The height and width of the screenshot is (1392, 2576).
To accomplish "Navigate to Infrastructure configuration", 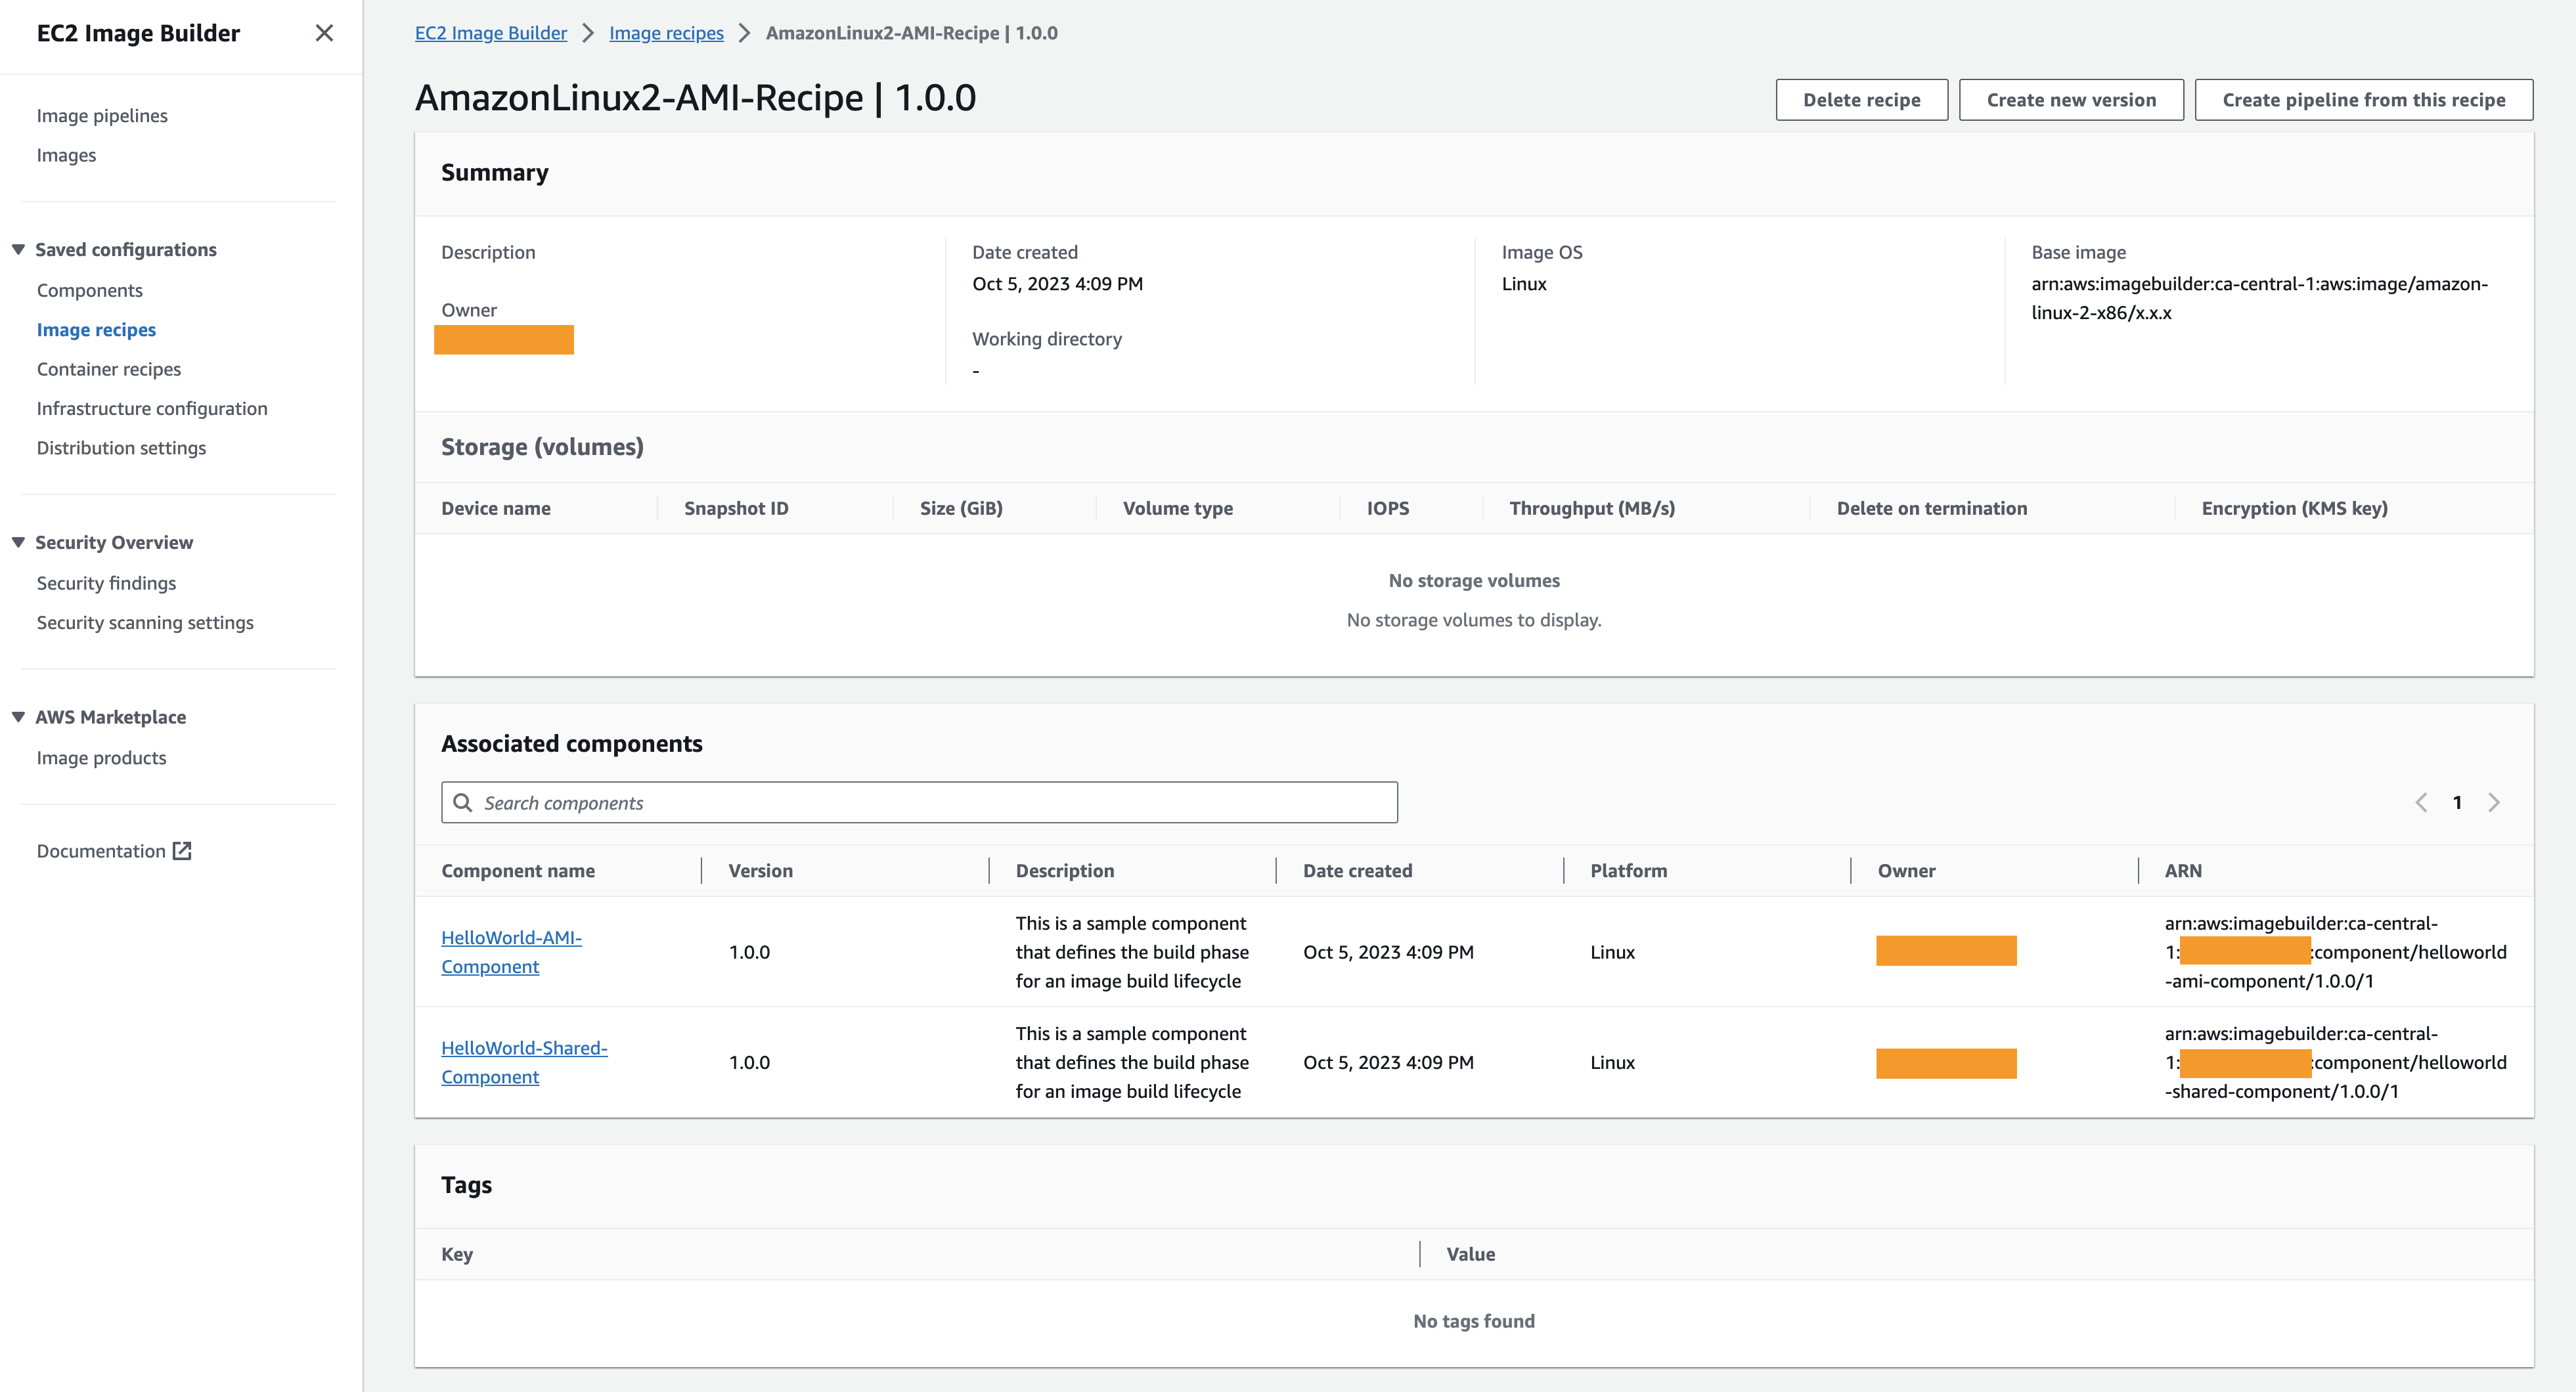I will coord(151,408).
